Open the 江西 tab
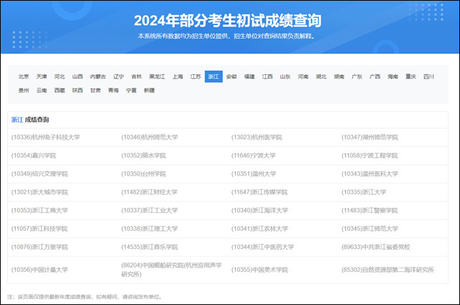Viewport: 460px width, 305px height. 267,77
